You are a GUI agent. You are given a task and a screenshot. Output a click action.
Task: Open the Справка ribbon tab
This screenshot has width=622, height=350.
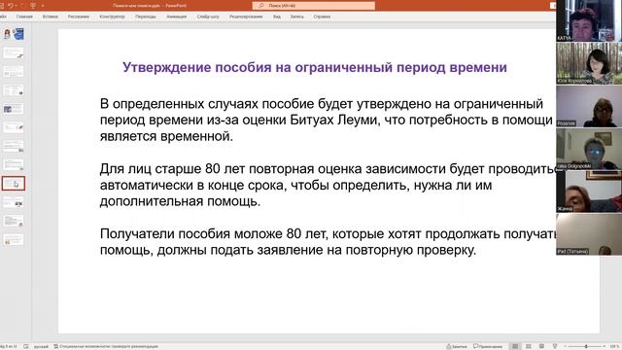(x=322, y=17)
